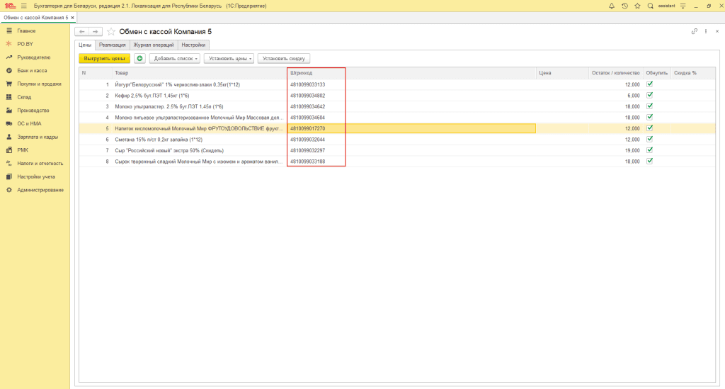This screenshot has height=389, width=725.
Task: Open the history clock icon
Action: (x=624, y=6)
